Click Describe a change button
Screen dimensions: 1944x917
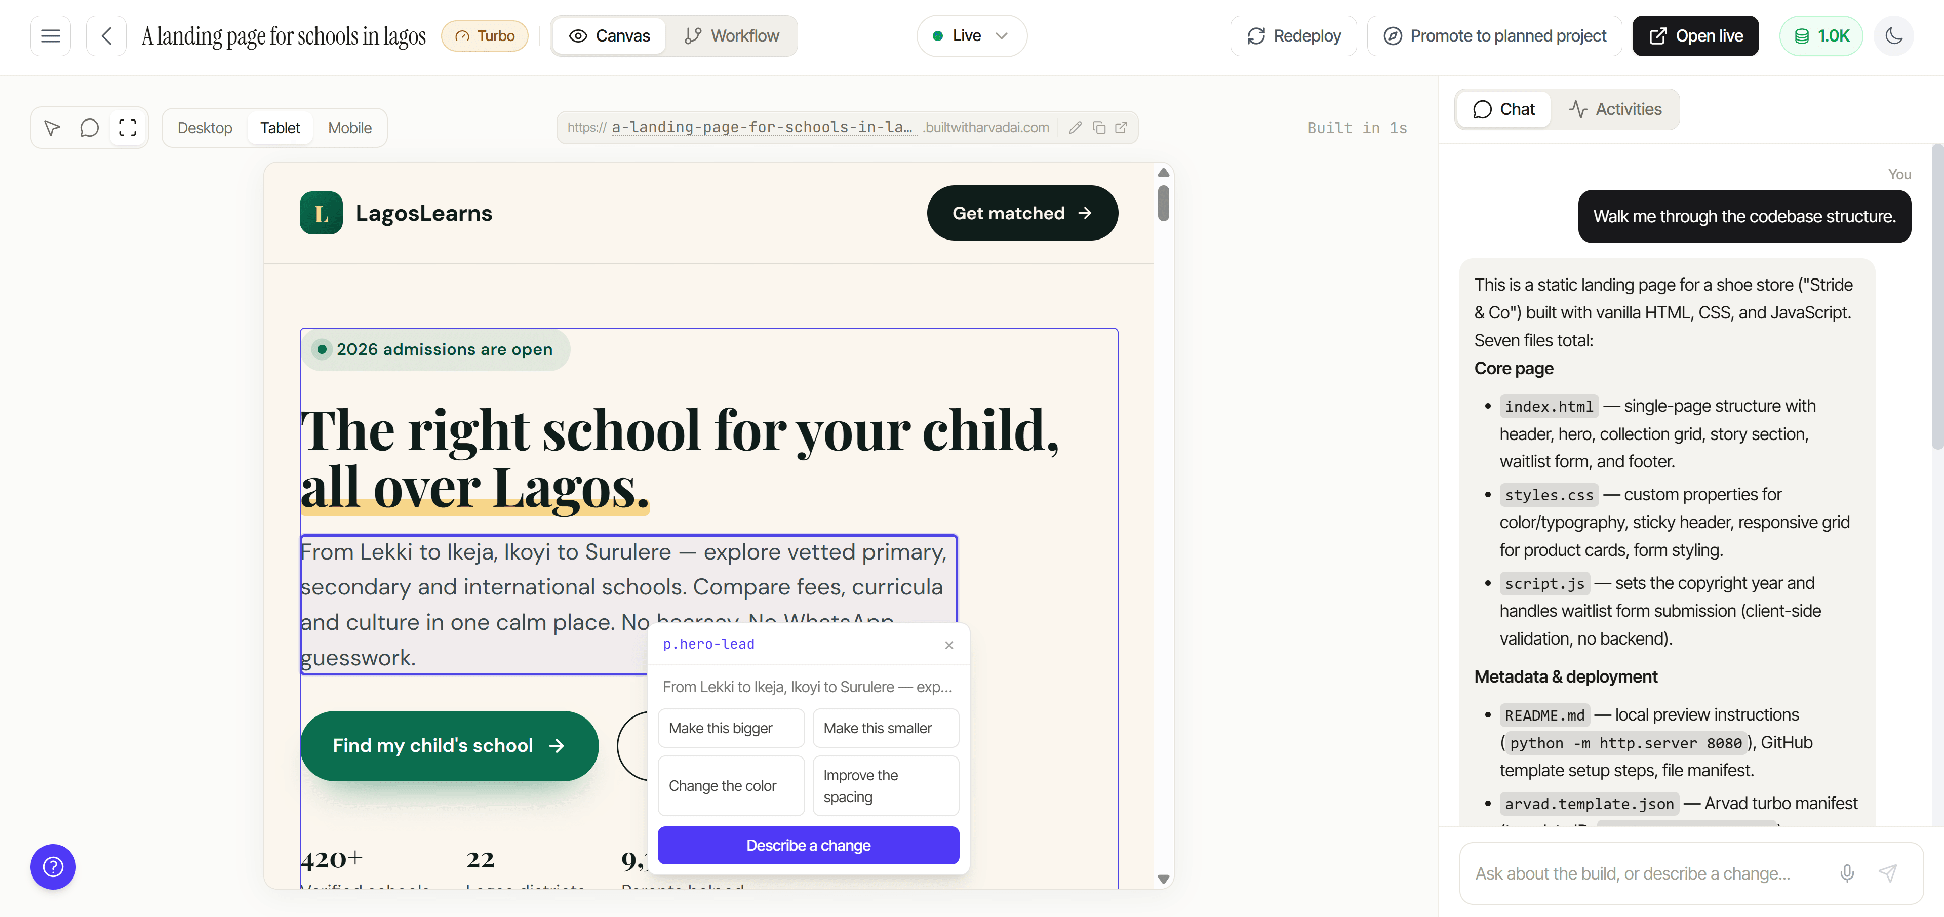click(x=808, y=845)
